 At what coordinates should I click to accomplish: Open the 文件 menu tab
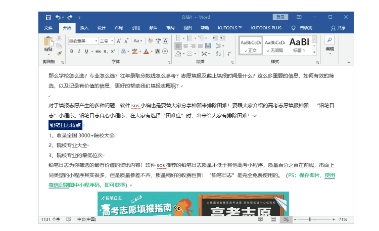49,28
